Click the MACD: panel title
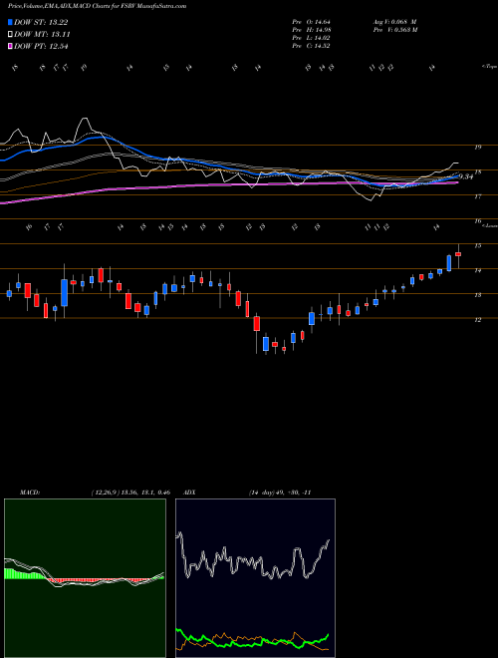 pyautogui.click(x=29, y=493)
